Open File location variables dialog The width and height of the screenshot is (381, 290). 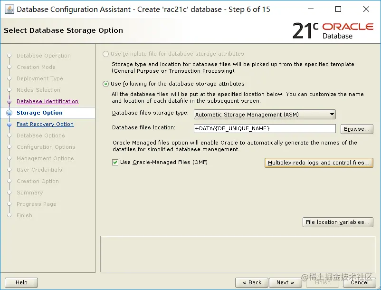coord(338,222)
